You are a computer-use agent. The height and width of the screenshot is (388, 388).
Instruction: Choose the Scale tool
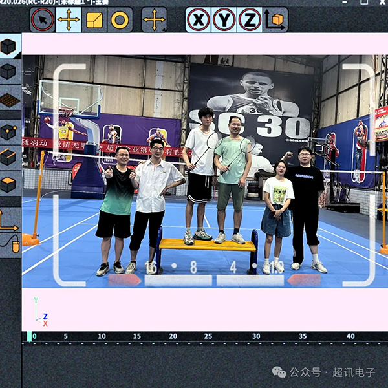click(94, 20)
